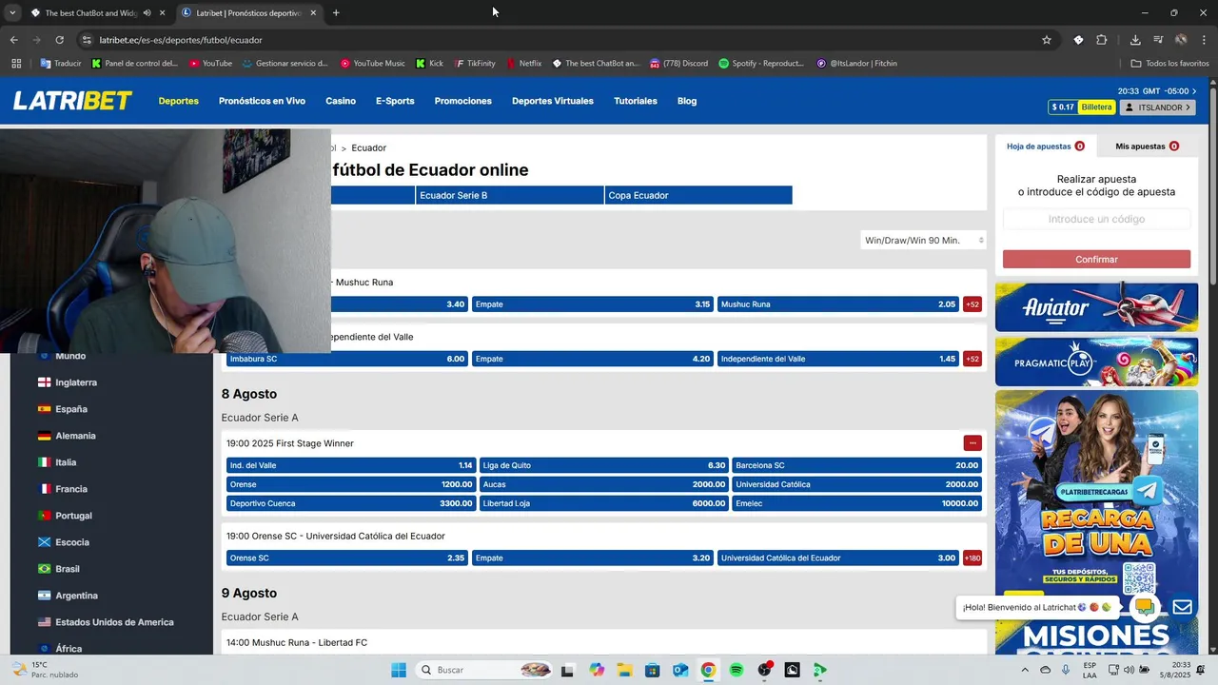Open the tab search dropdown arrow
This screenshot has width=1218, height=685.
(12, 13)
